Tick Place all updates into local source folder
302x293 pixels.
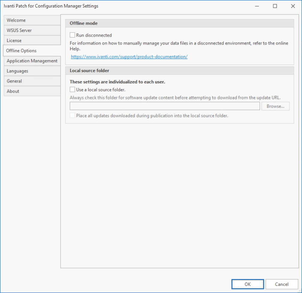(x=73, y=116)
